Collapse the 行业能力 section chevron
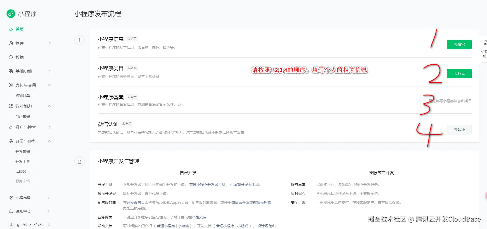The width and height of the screenshot is (487, 229). [50, 106]
